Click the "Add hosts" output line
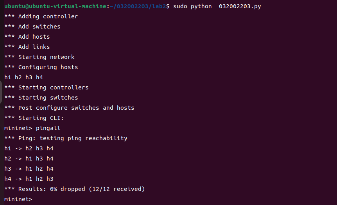The height and width of the screenshot is (205, 337). [x=27, y=37]
